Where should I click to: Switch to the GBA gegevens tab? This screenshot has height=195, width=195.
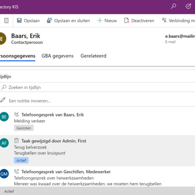tap(58, 56)
